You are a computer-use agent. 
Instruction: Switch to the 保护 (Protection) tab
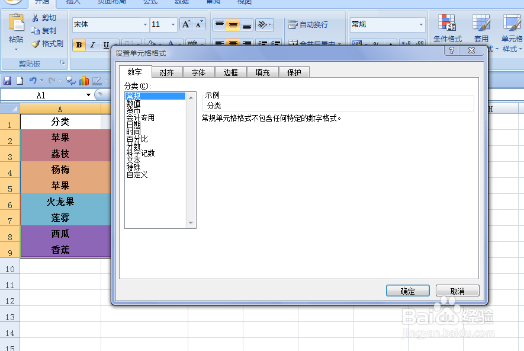294,72
